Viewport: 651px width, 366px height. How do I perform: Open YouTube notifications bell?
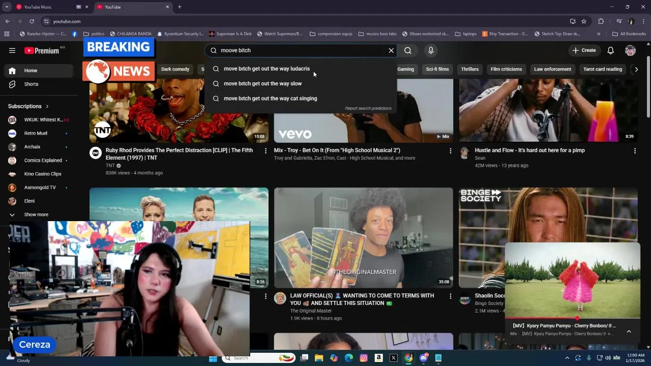coord(610,50)
